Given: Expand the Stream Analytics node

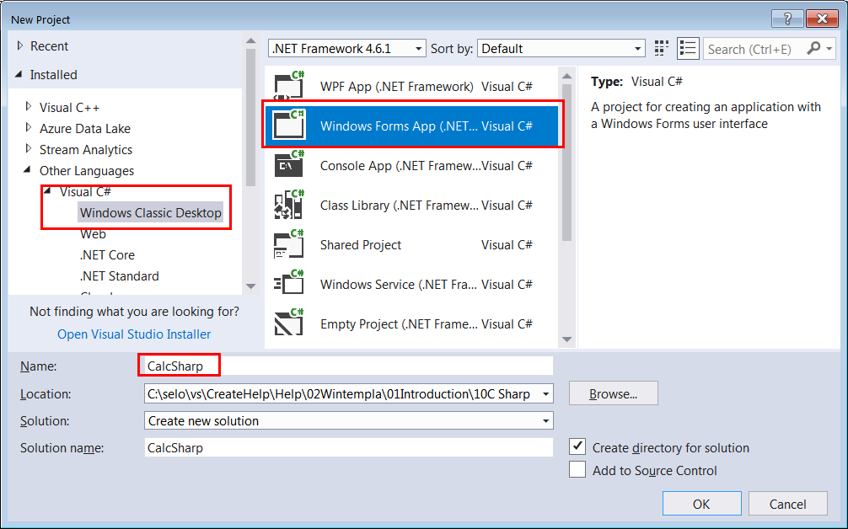Looking at the screenshot, I should 29,149.
